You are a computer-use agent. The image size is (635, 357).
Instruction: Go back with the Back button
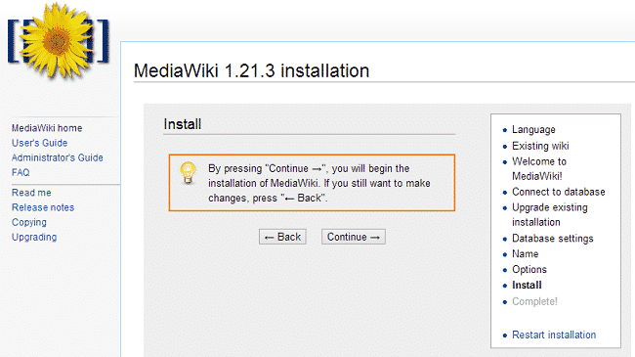[282, 237]
